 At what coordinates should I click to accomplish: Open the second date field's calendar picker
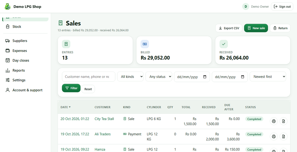tap(242, 77)
